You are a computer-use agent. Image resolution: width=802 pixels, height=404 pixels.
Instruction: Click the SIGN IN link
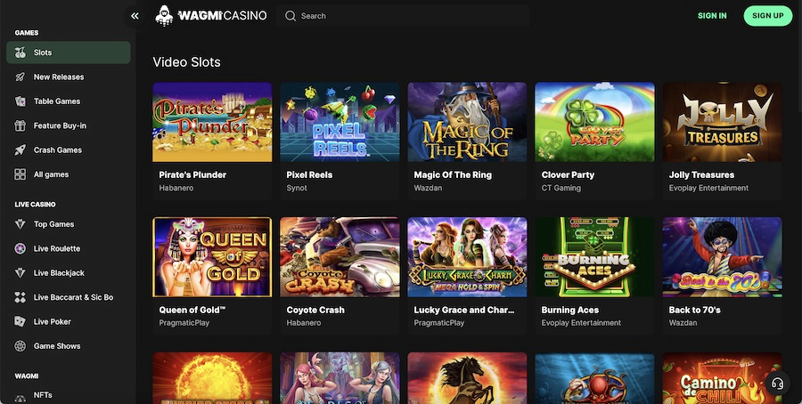coord(712,16)
